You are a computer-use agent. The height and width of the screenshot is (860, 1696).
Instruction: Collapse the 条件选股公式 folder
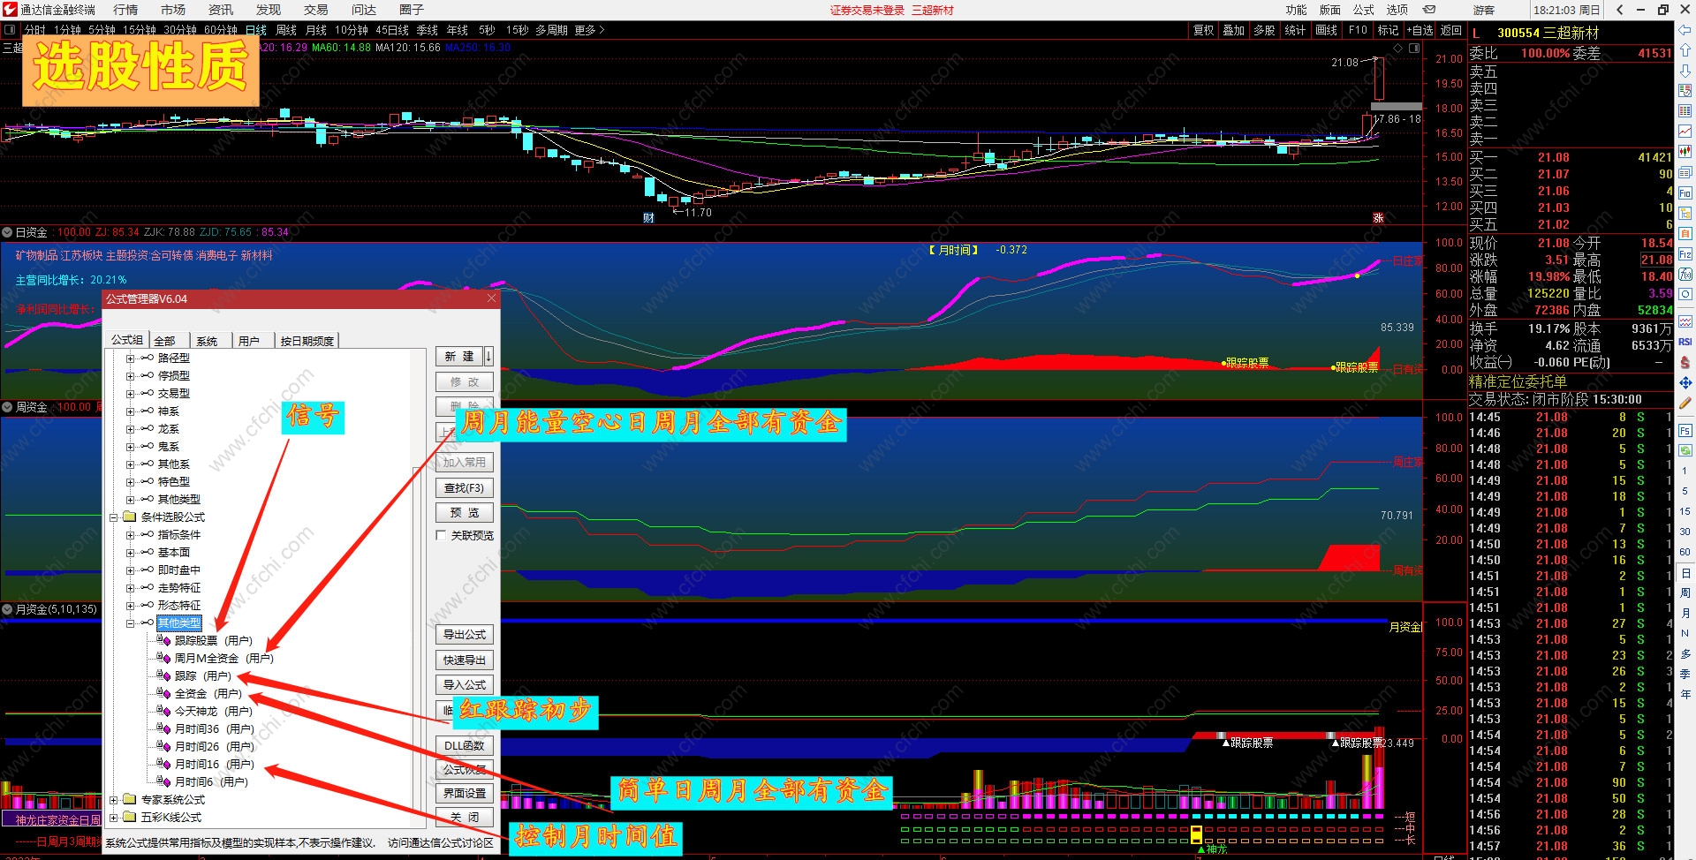(x=113, y=517)
